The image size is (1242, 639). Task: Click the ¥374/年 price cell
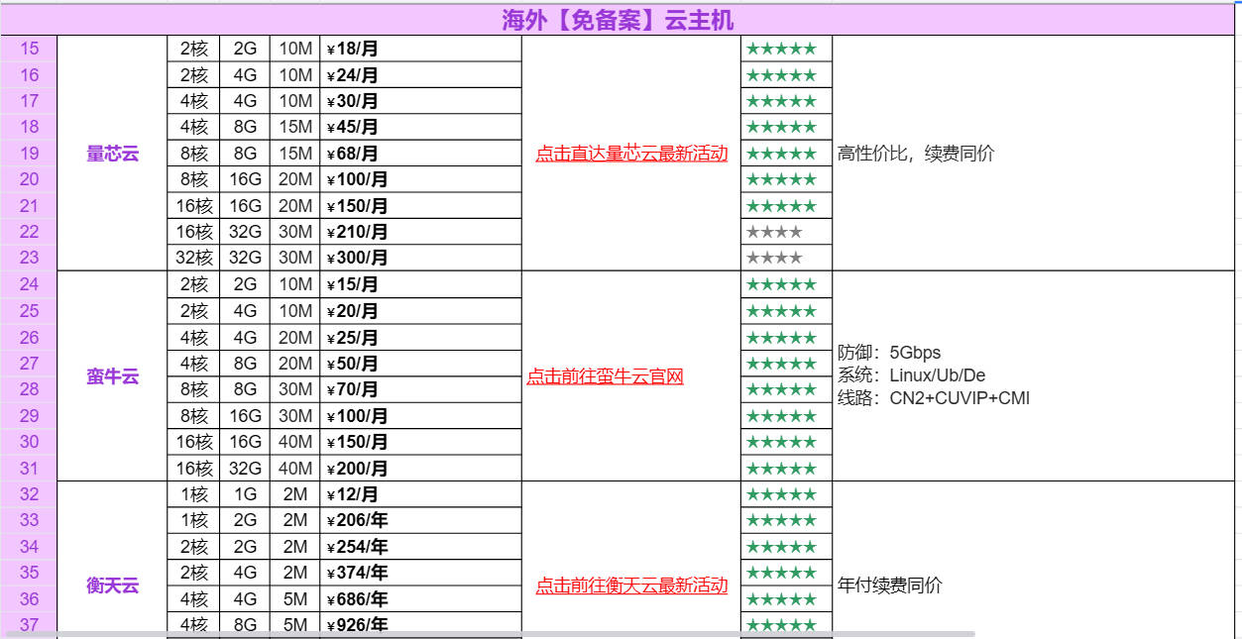point(420,573)
